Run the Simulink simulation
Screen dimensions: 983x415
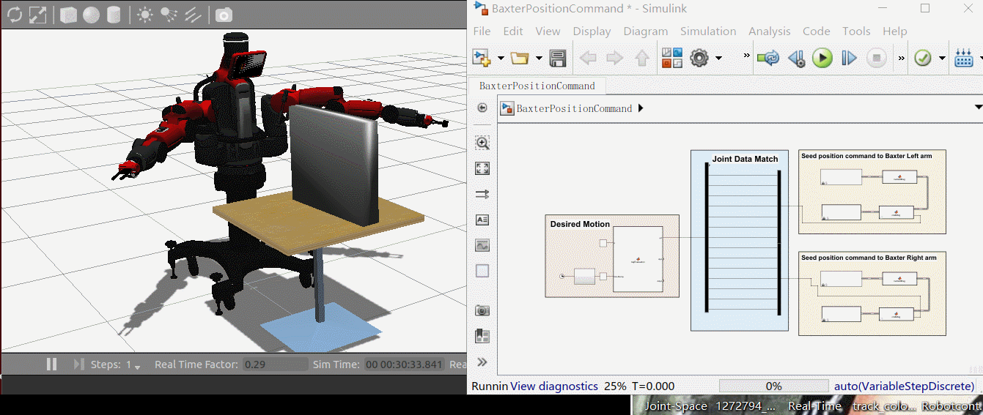pos(822,58)
